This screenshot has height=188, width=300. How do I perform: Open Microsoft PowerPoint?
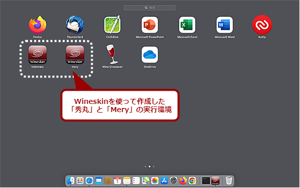pos(150,25)
